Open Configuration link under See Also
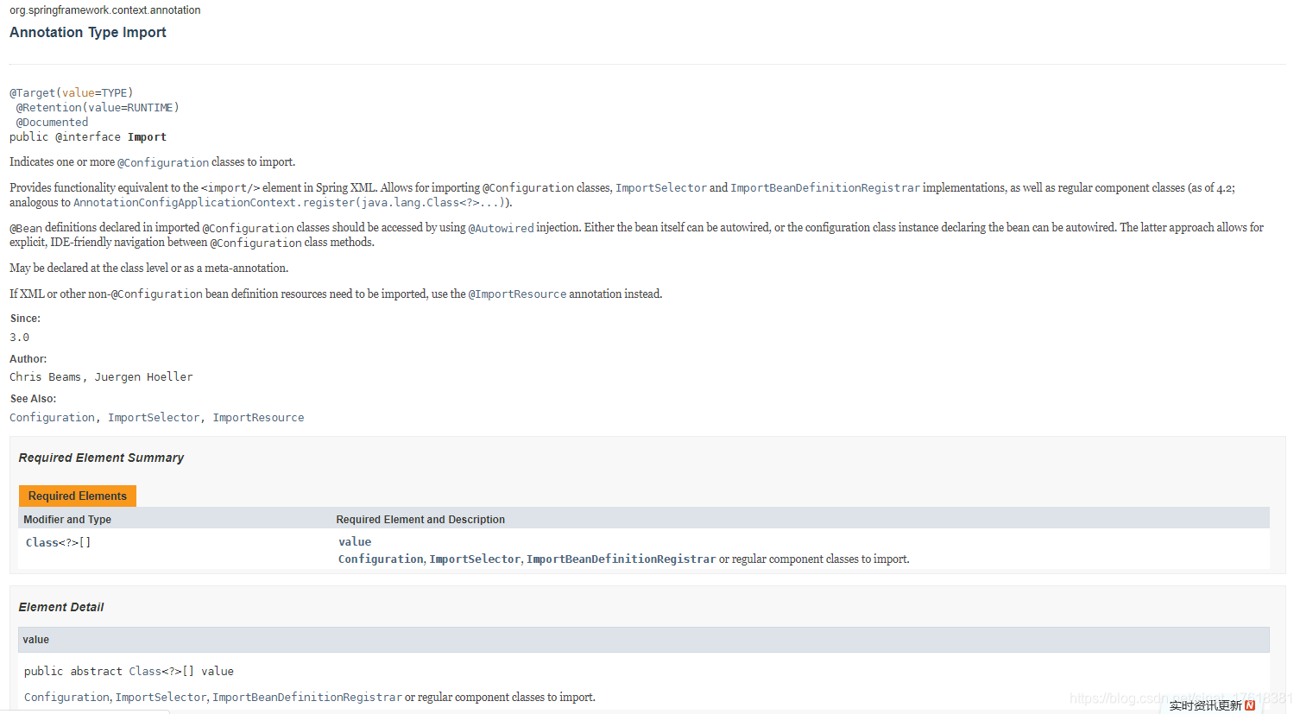Viewport: 1300px width, 714px height. [52, 418]
